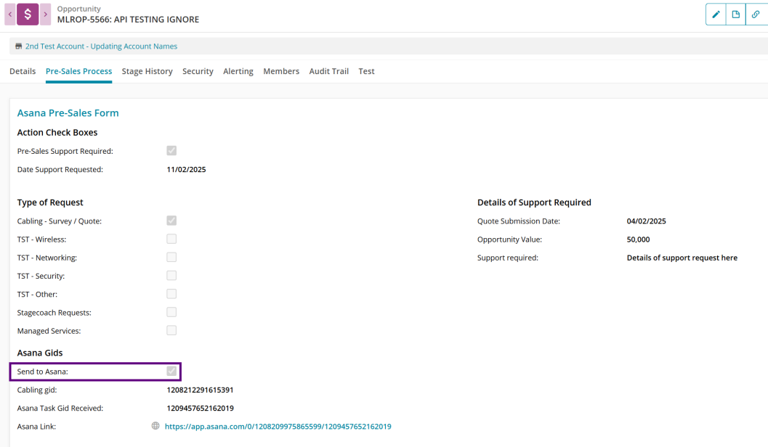Screen dimensions: 768x447
Task: Toggle Pre-Sales Support Required checkbox
Action: pos(171,151)
